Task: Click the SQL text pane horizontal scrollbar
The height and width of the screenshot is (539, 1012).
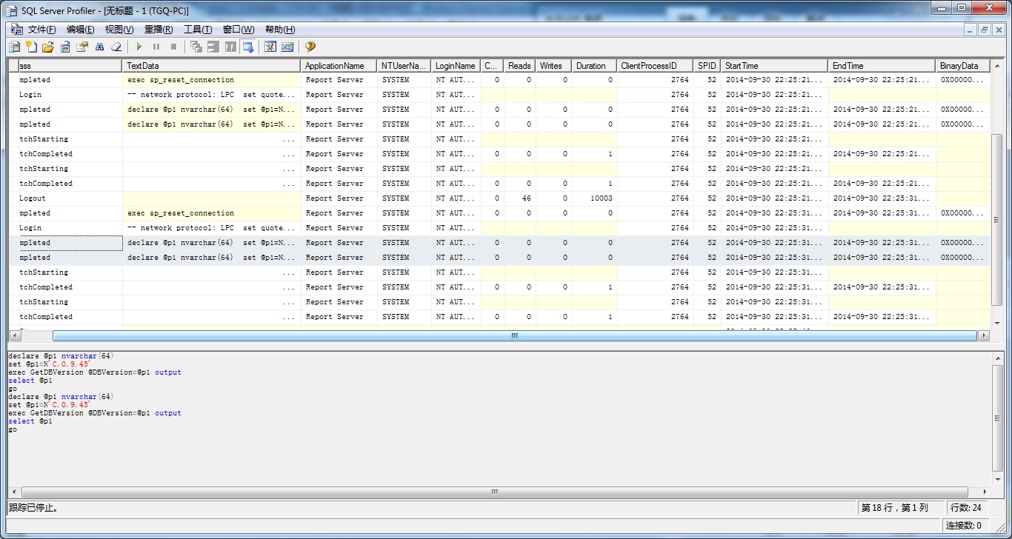Action: click(495, 492)
